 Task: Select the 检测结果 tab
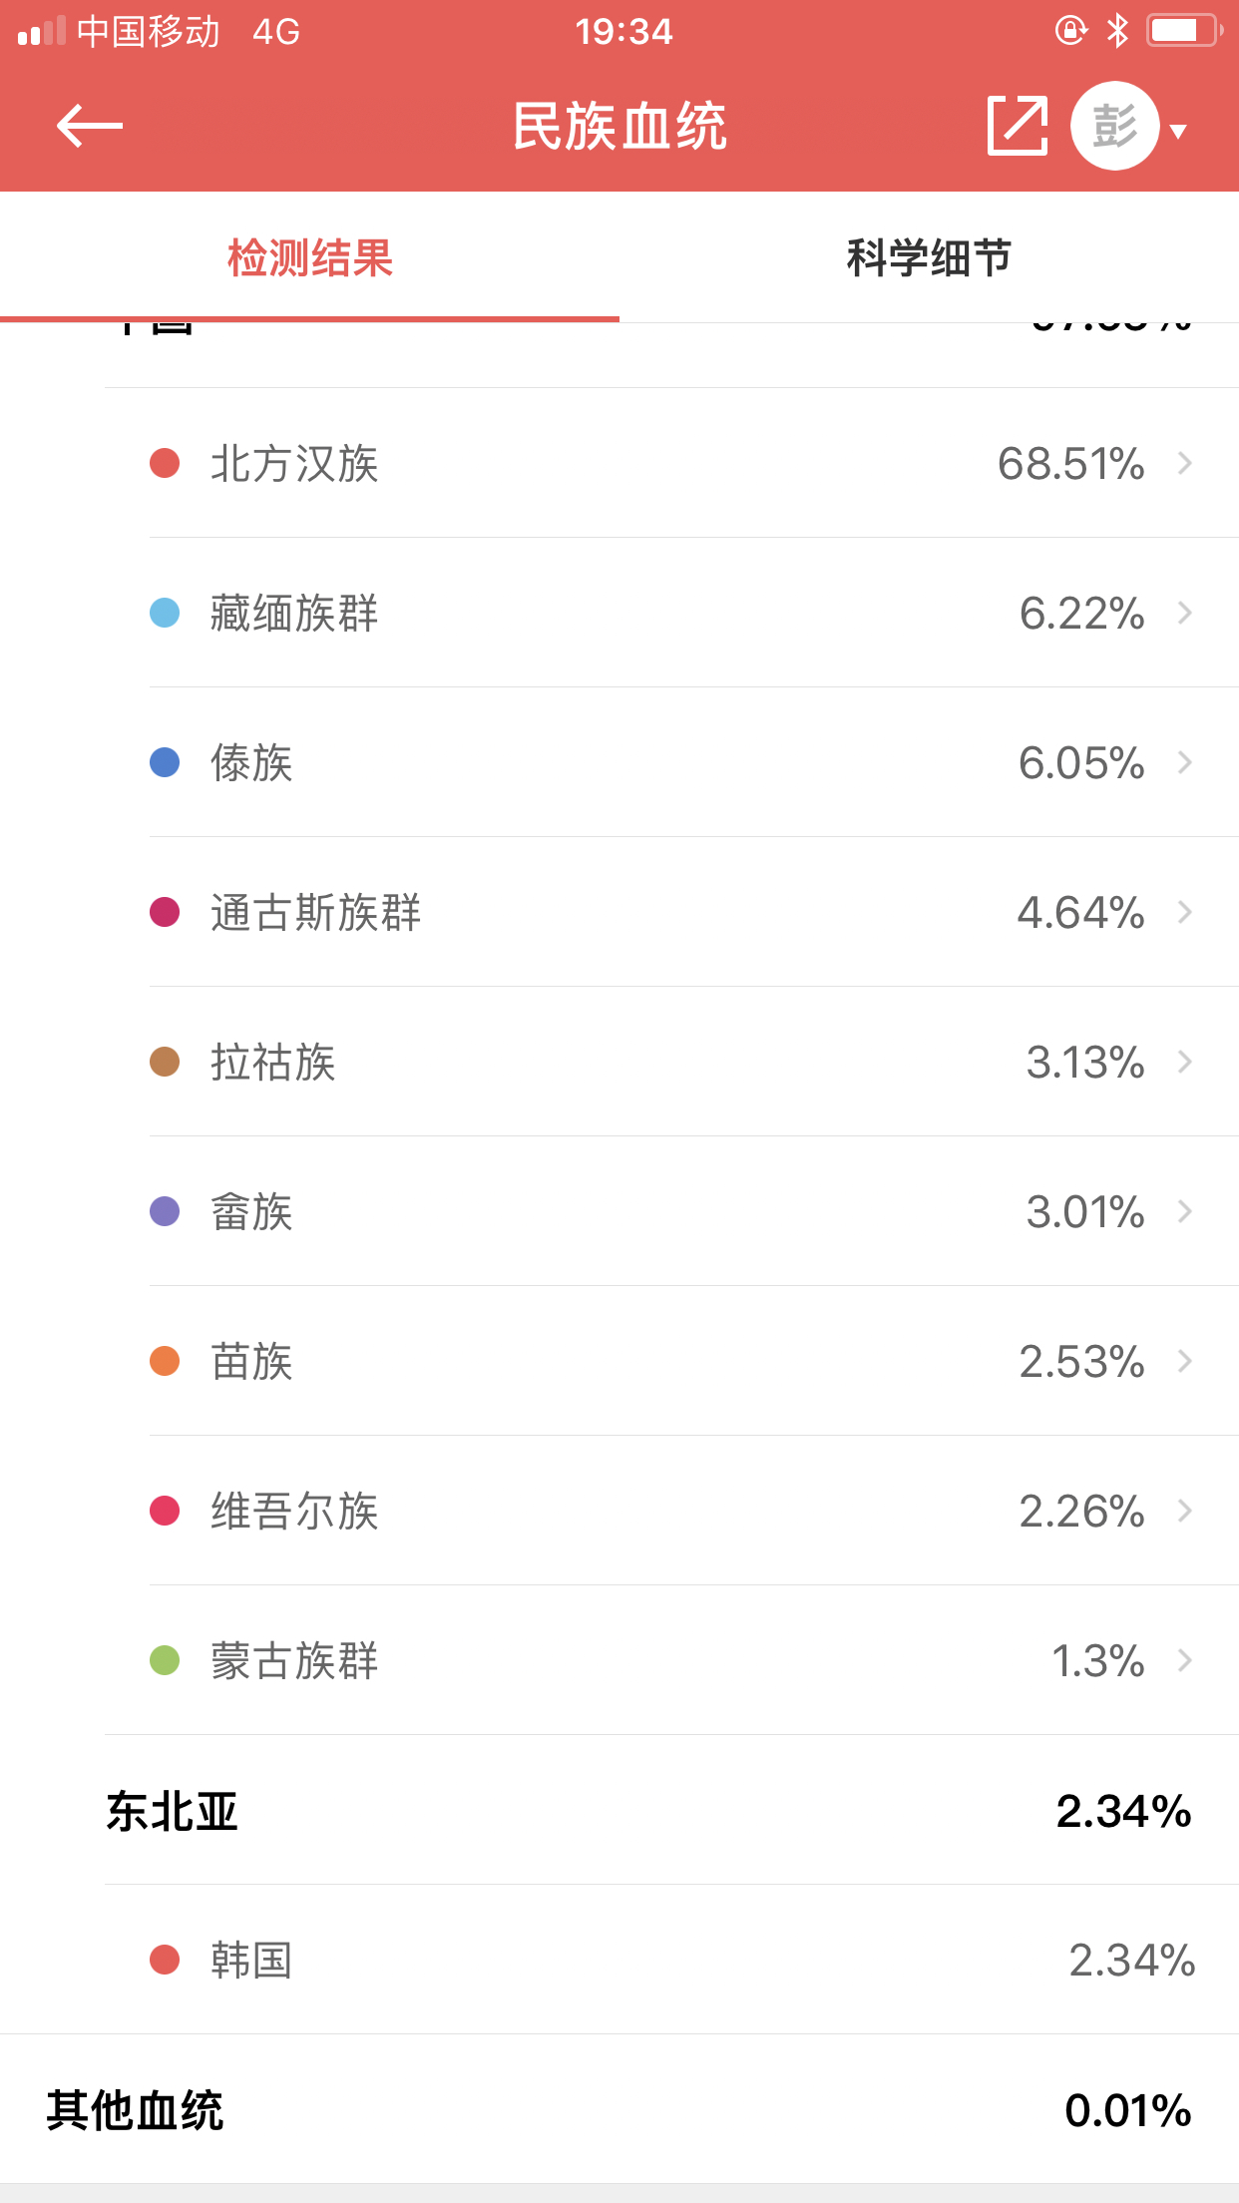(309, 258)
